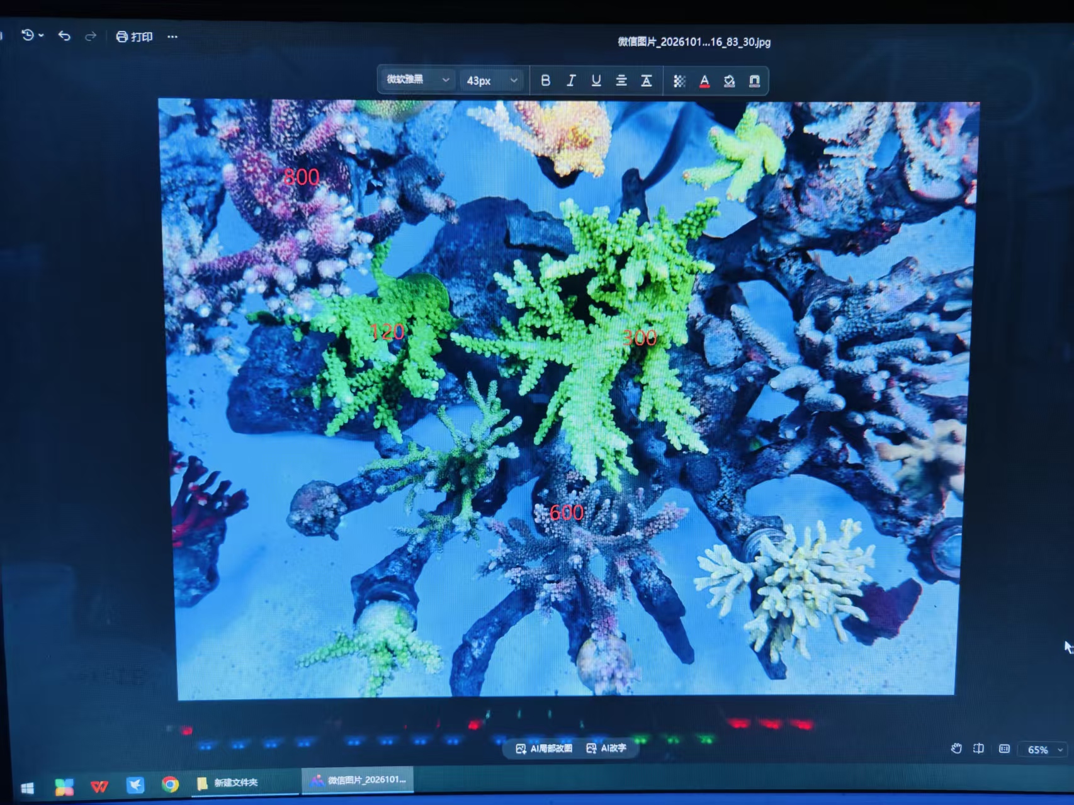This screenshot has height=805, width=1074.
Task: Undo the last edit
Action: coord(64,36)
